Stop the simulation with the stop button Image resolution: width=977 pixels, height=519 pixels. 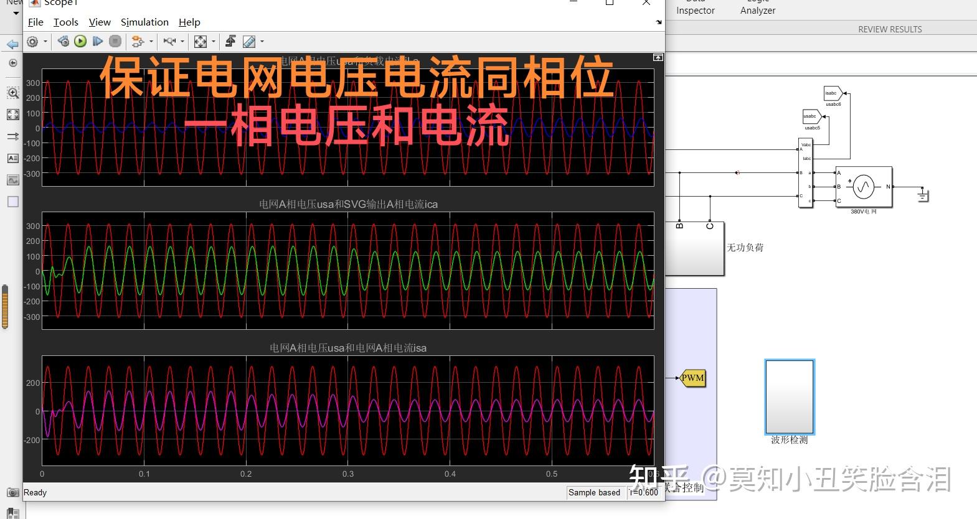tap(115, 41)
